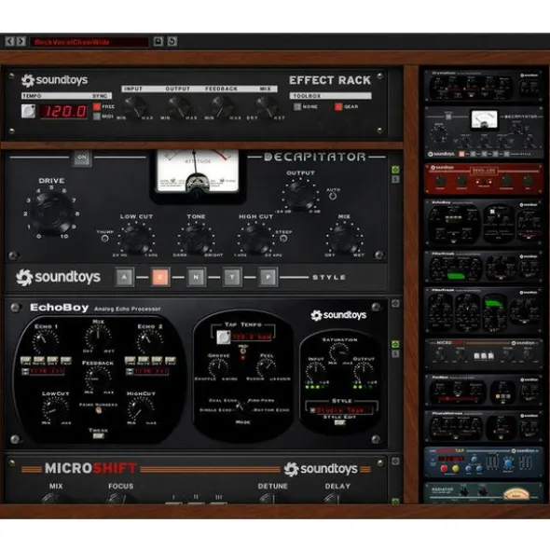550x551 pixels.
Task: Click the save preset icon
Action: point(158,41)
